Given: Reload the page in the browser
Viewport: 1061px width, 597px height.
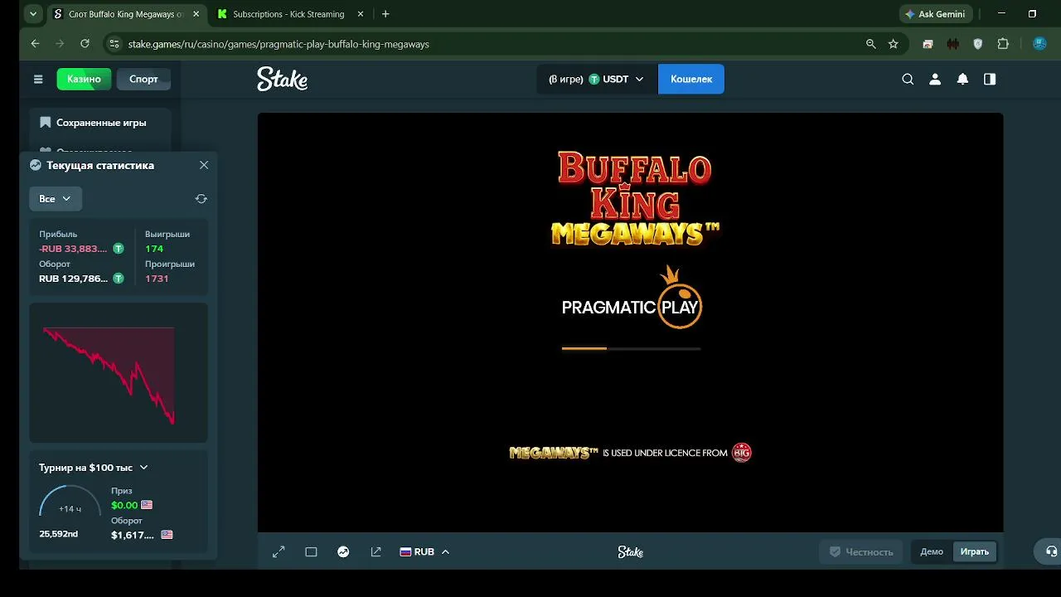Looking at the screenshot, I should (85, 44).
